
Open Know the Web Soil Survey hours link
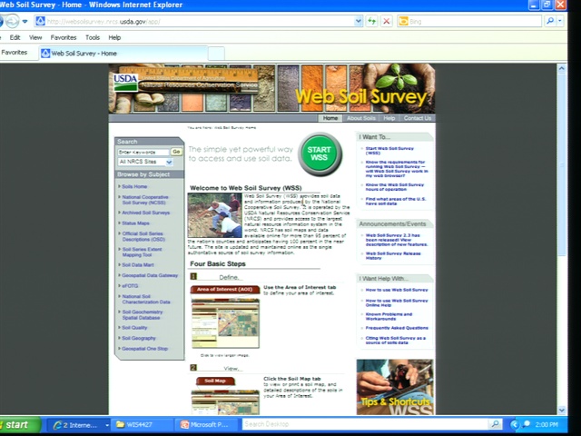point(395,187)
